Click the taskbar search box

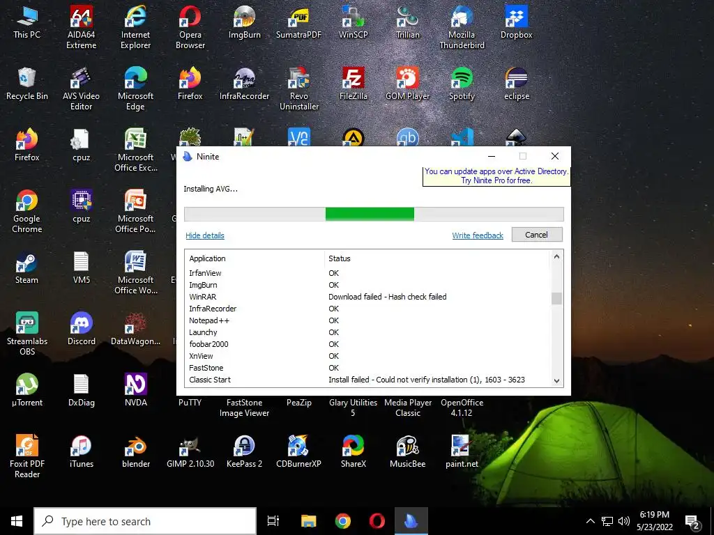[x=145, y=521]
